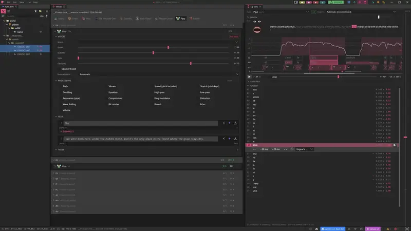The image size is (411, 231).
Task: Enable the Pitch processing effect
Action: click(65, 86)
